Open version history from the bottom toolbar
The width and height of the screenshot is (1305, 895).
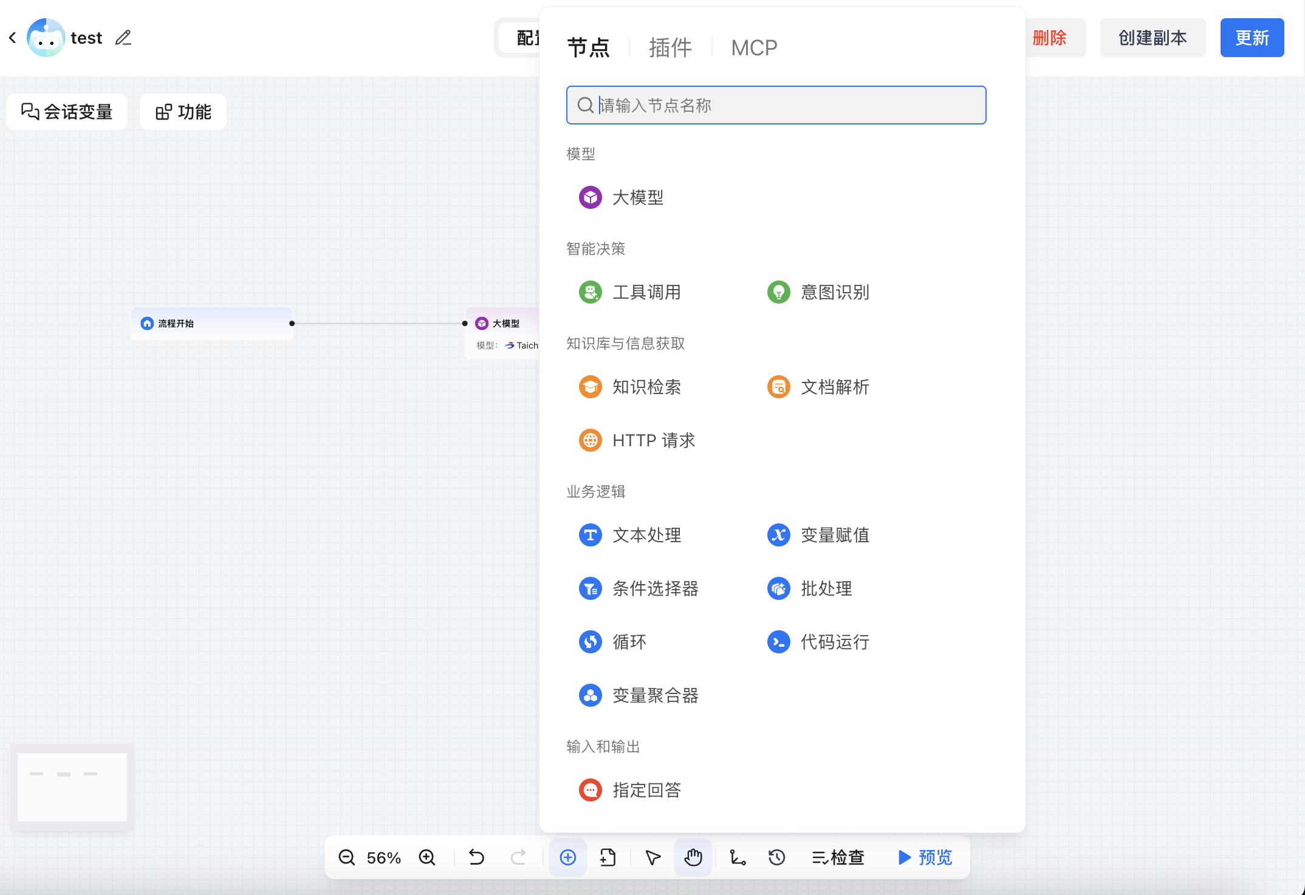tap(776, 857)
